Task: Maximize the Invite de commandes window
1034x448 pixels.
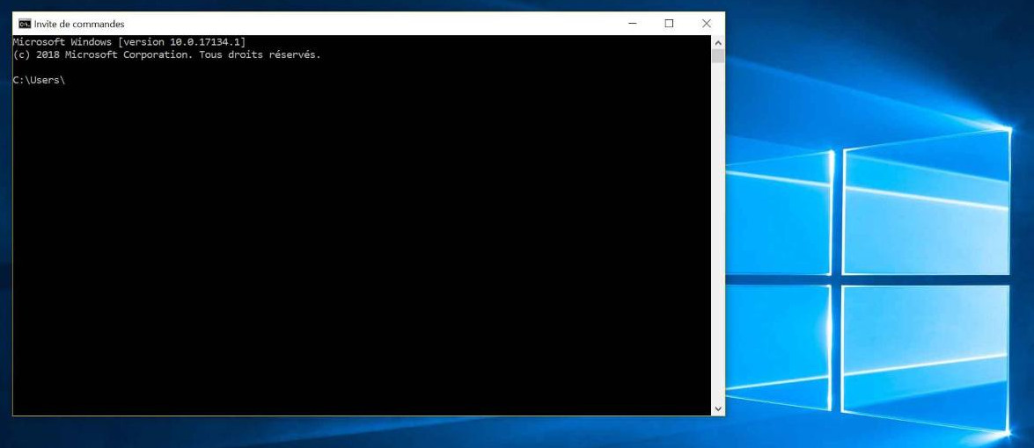Action: click(x=669, y=24)
